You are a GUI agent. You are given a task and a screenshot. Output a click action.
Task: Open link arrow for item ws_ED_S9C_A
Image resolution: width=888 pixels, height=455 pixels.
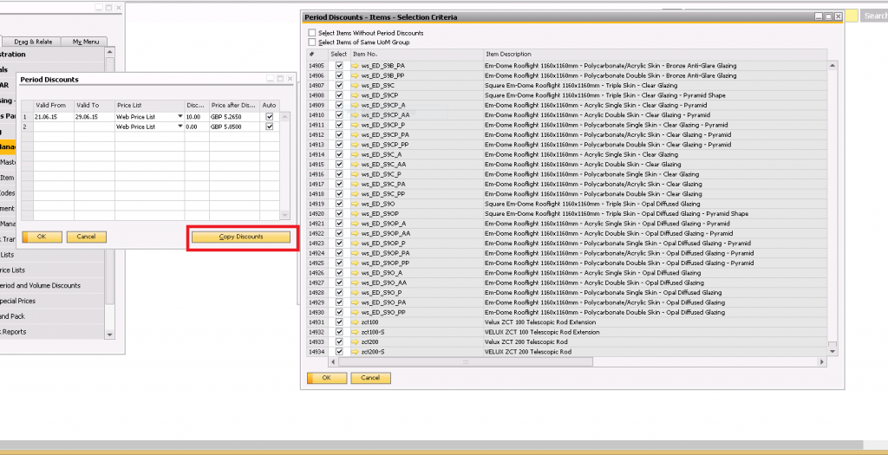pos(355,154)
